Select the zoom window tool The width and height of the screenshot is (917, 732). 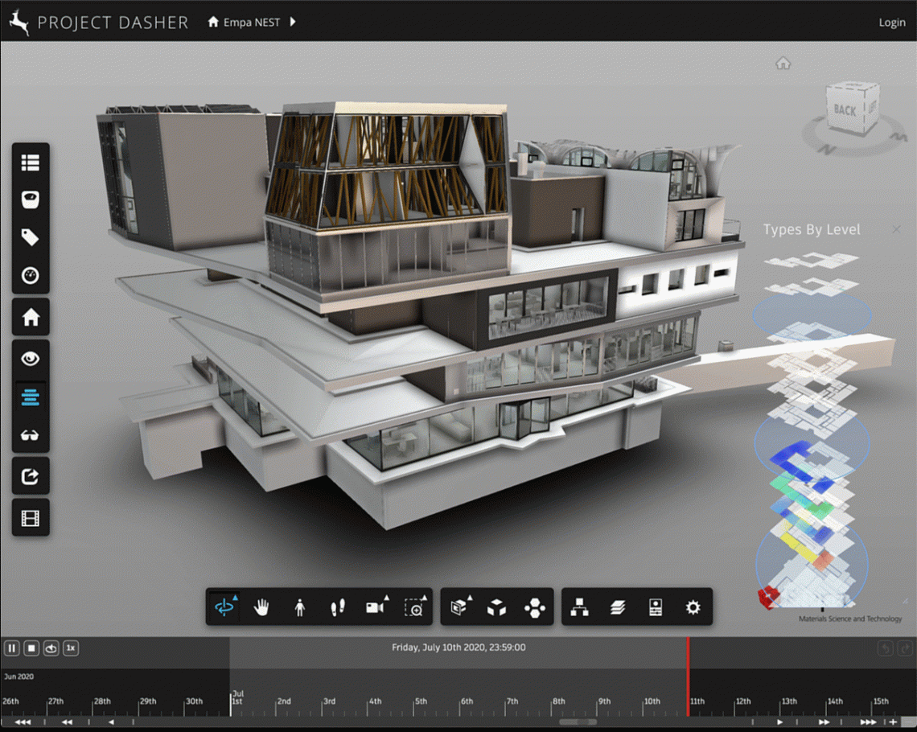[414, 609]
